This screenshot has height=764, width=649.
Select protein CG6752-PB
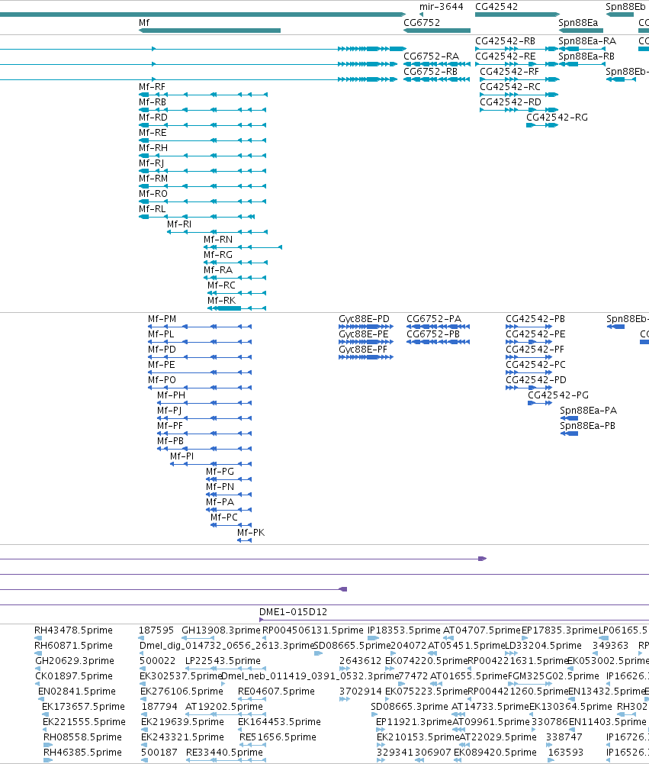[433, 334]
